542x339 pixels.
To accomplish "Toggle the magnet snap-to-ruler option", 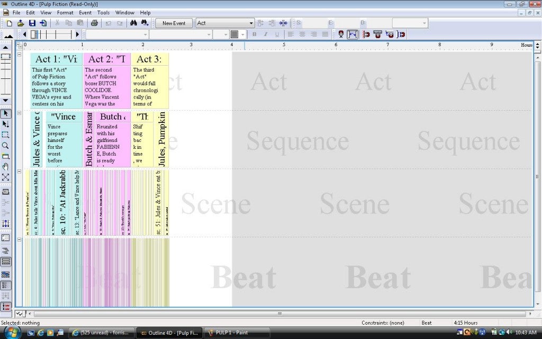I will pyautogui.click(x=377, y=34).
